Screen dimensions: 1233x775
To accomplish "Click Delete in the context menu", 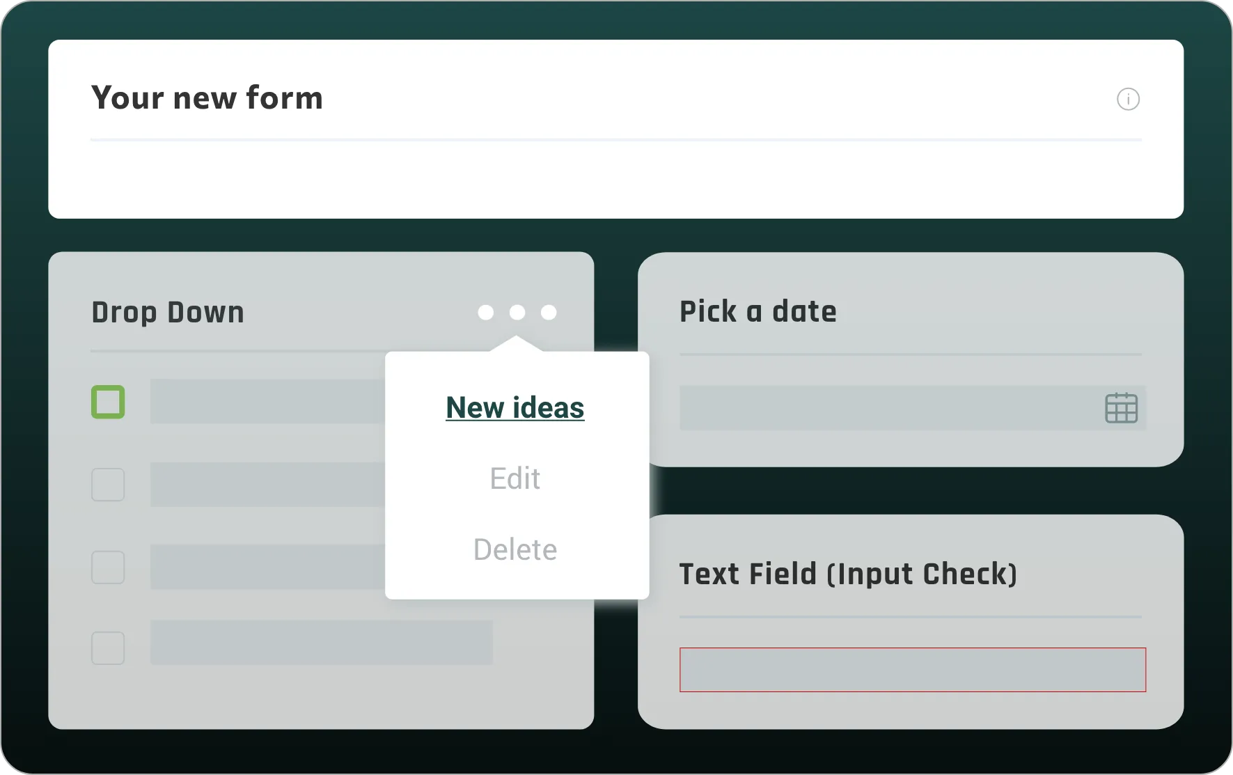I will [x=515, y=549].
